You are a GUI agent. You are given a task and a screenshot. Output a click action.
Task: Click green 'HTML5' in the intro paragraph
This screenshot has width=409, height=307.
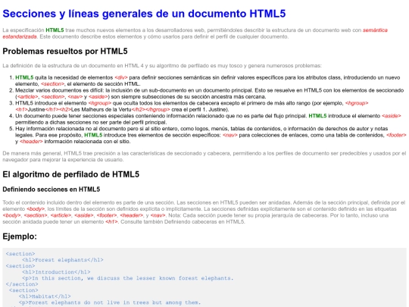click(55, 30)
